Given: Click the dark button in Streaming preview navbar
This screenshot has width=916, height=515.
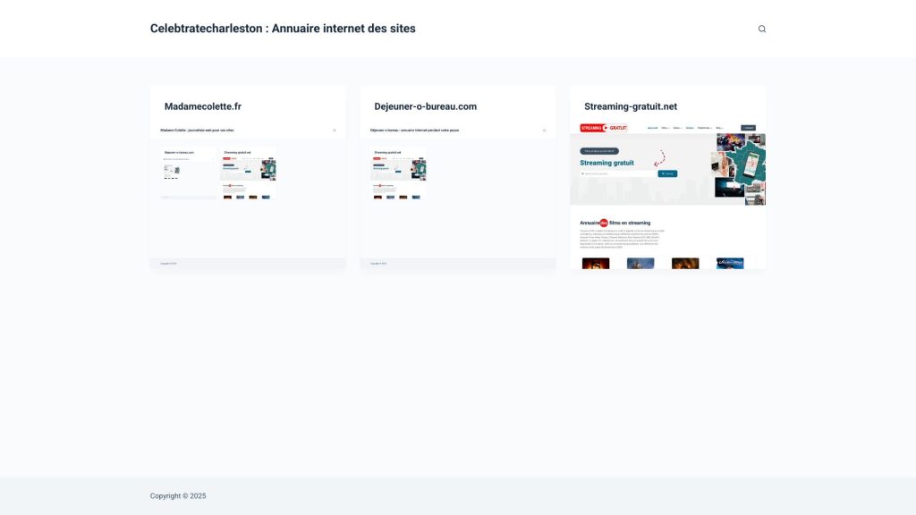Looking at the screenshot, I should click(749, 128).
